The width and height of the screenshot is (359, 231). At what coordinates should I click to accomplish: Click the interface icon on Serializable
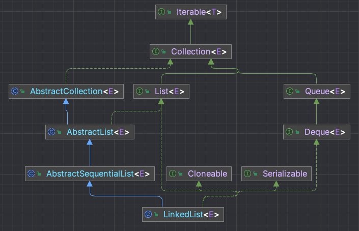247,174
